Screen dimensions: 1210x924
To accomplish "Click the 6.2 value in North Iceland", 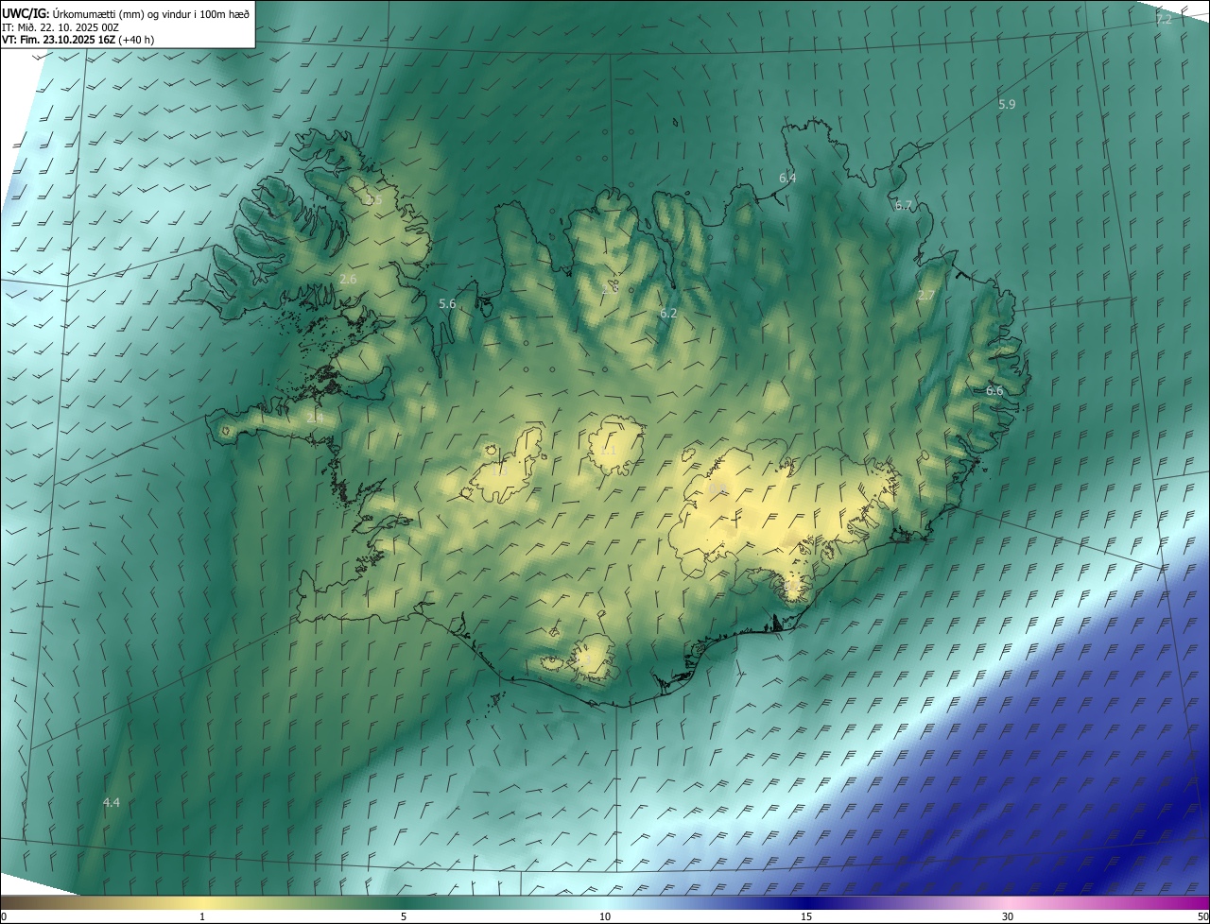I will pyautogui.click(x=668, y=313).
